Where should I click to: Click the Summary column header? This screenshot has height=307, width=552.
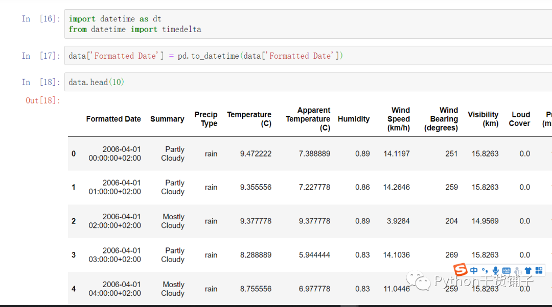click(x=167, y=119)
